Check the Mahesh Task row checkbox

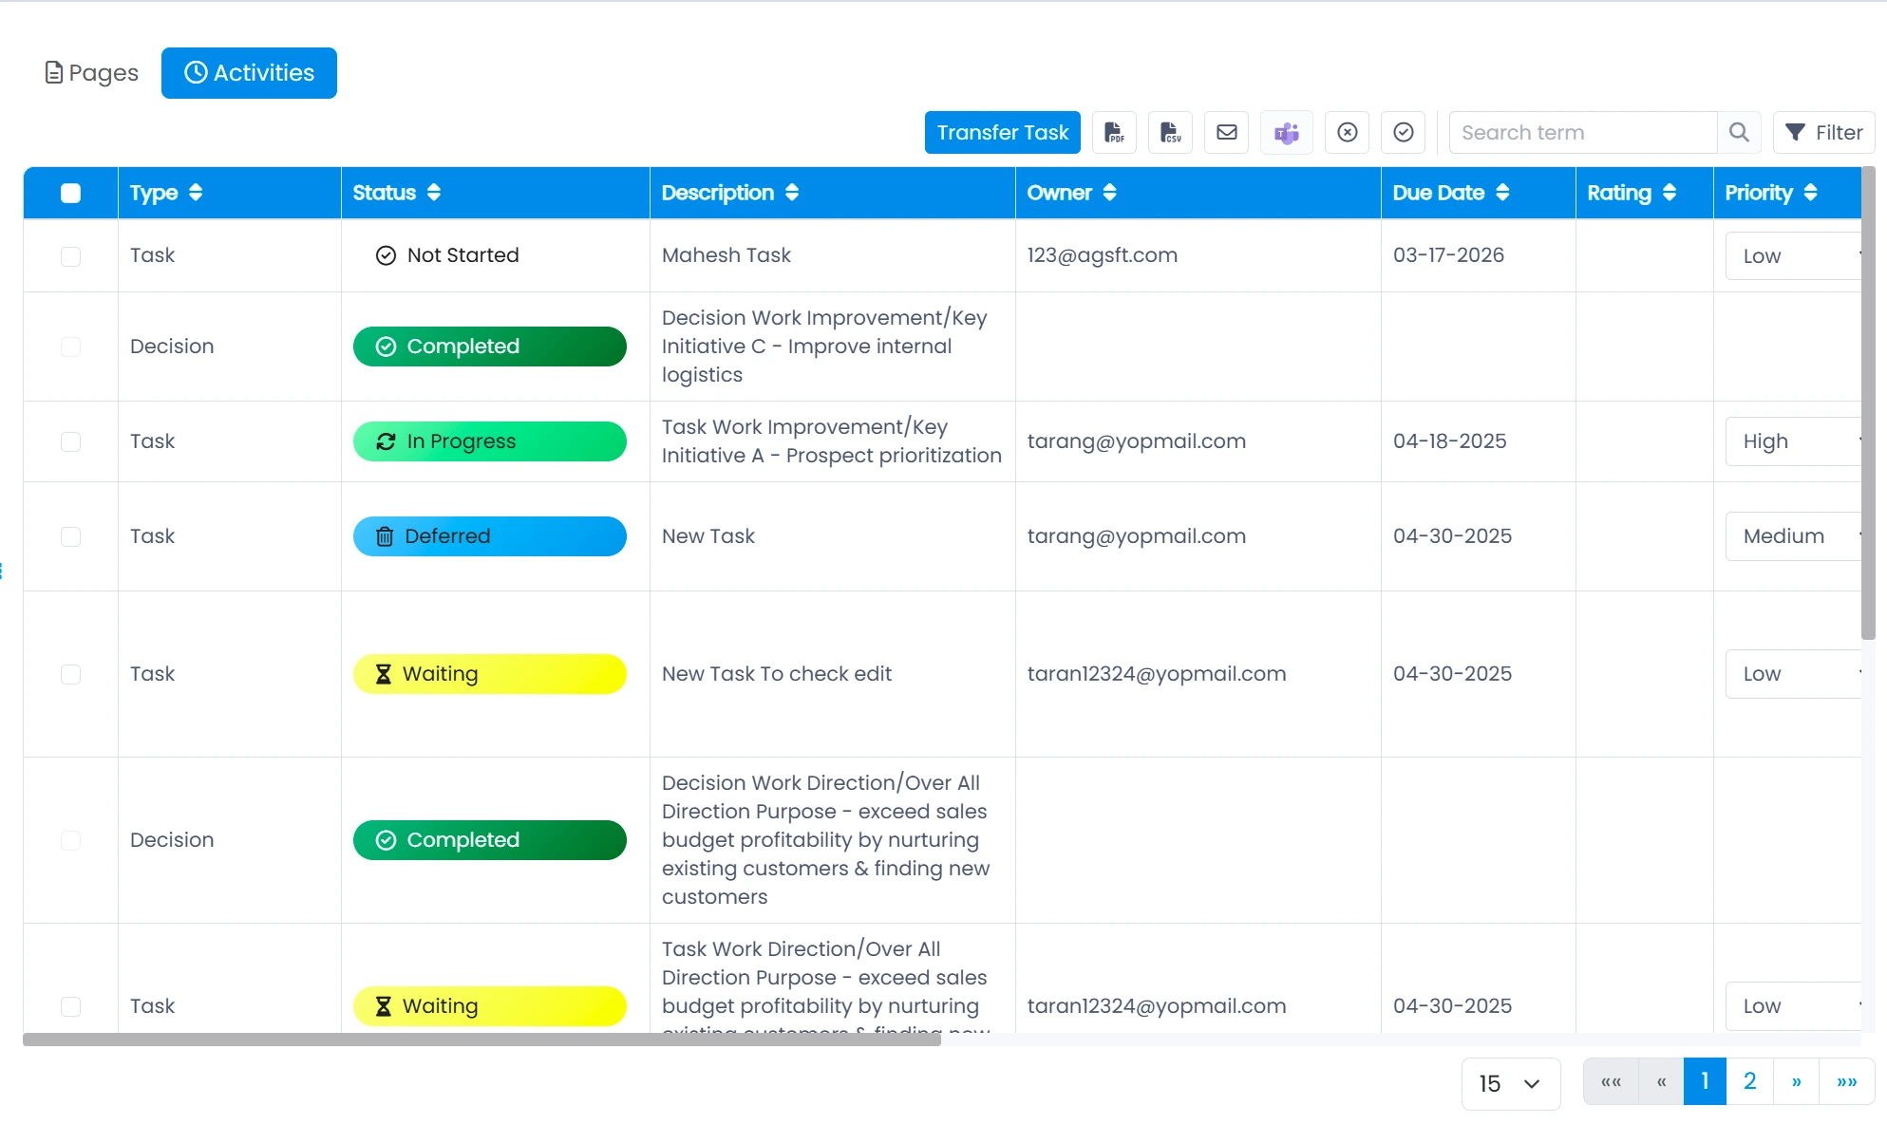pyautogui.click(x=70, y=256)
